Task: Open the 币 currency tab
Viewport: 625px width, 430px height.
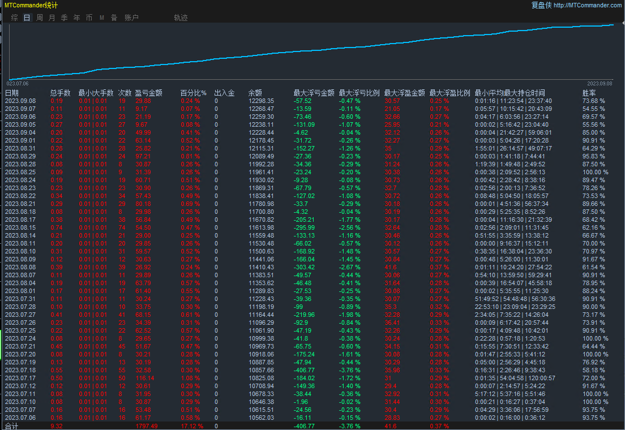Action: click(x=89, y=18)
